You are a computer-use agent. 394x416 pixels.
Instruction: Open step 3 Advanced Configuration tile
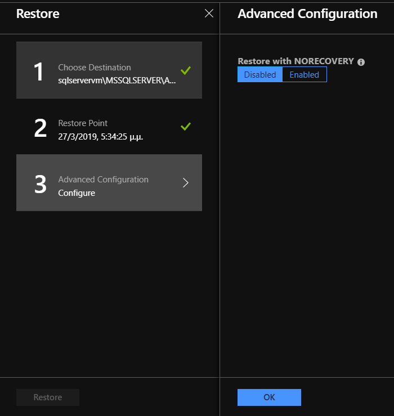[x=109, y=182]
